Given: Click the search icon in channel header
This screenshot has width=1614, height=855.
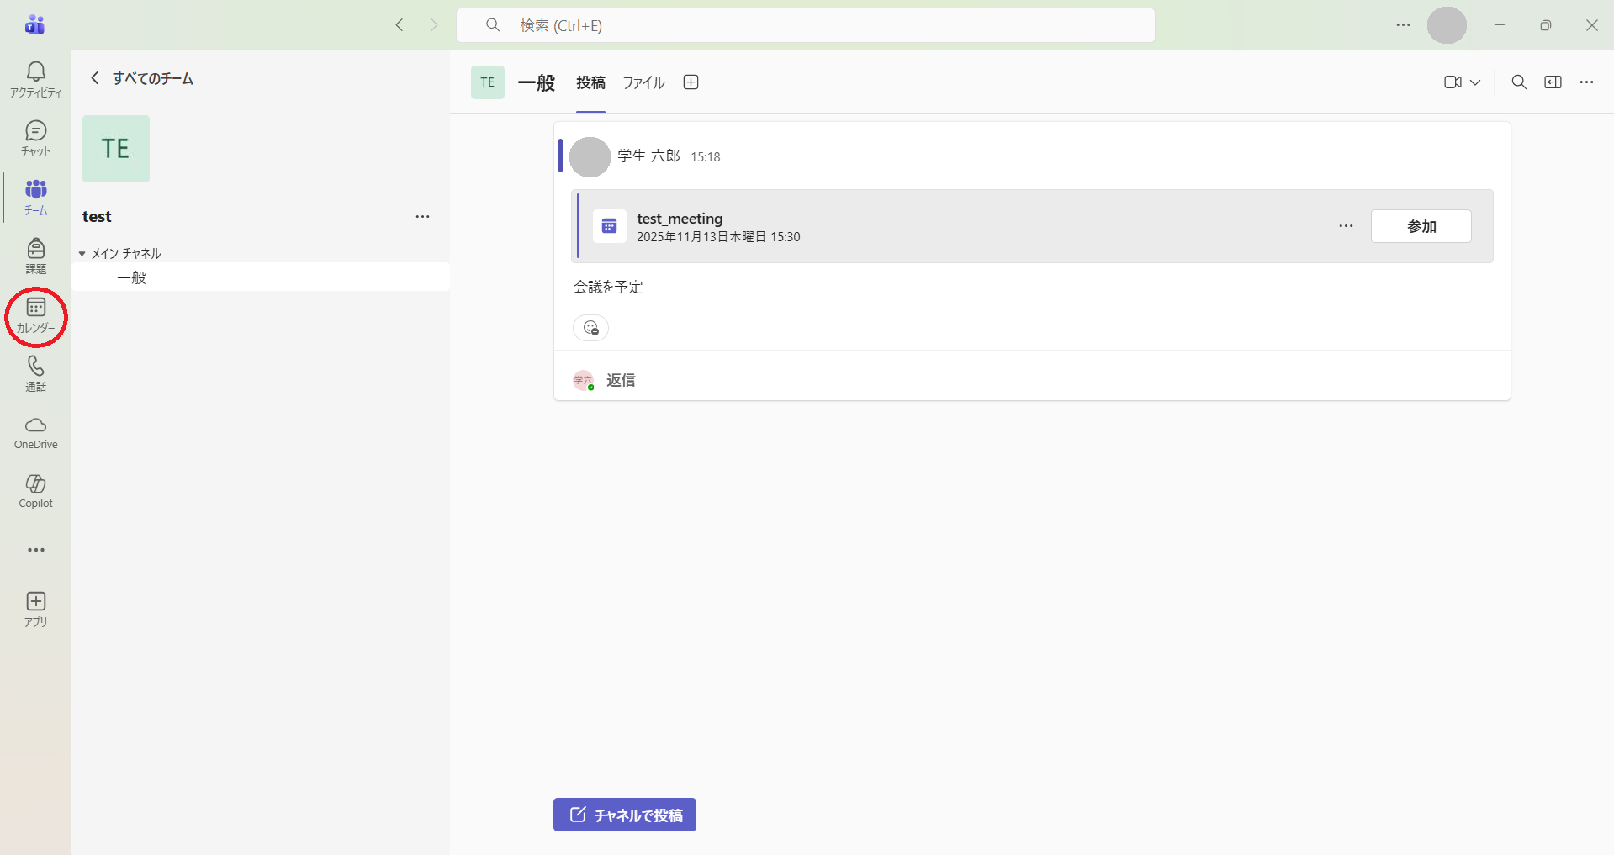Looking at the screenshot, I should 1518,82.
